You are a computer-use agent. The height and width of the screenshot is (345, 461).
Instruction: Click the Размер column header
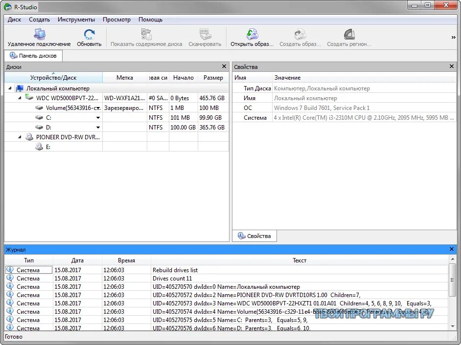(213, 78)
